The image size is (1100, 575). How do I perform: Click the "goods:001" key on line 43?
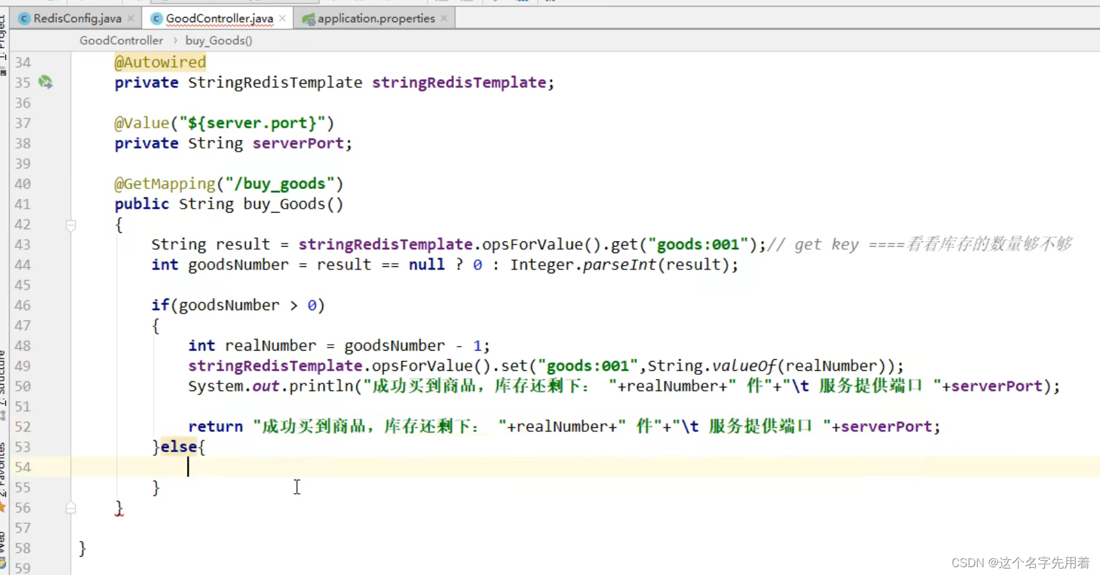(698, 245)
